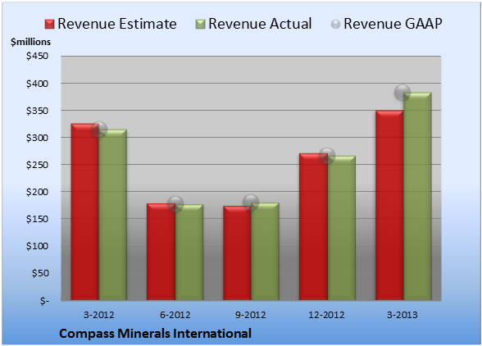
Task: Select the green actual bar for 12-2012
Action: pos(342,228)
